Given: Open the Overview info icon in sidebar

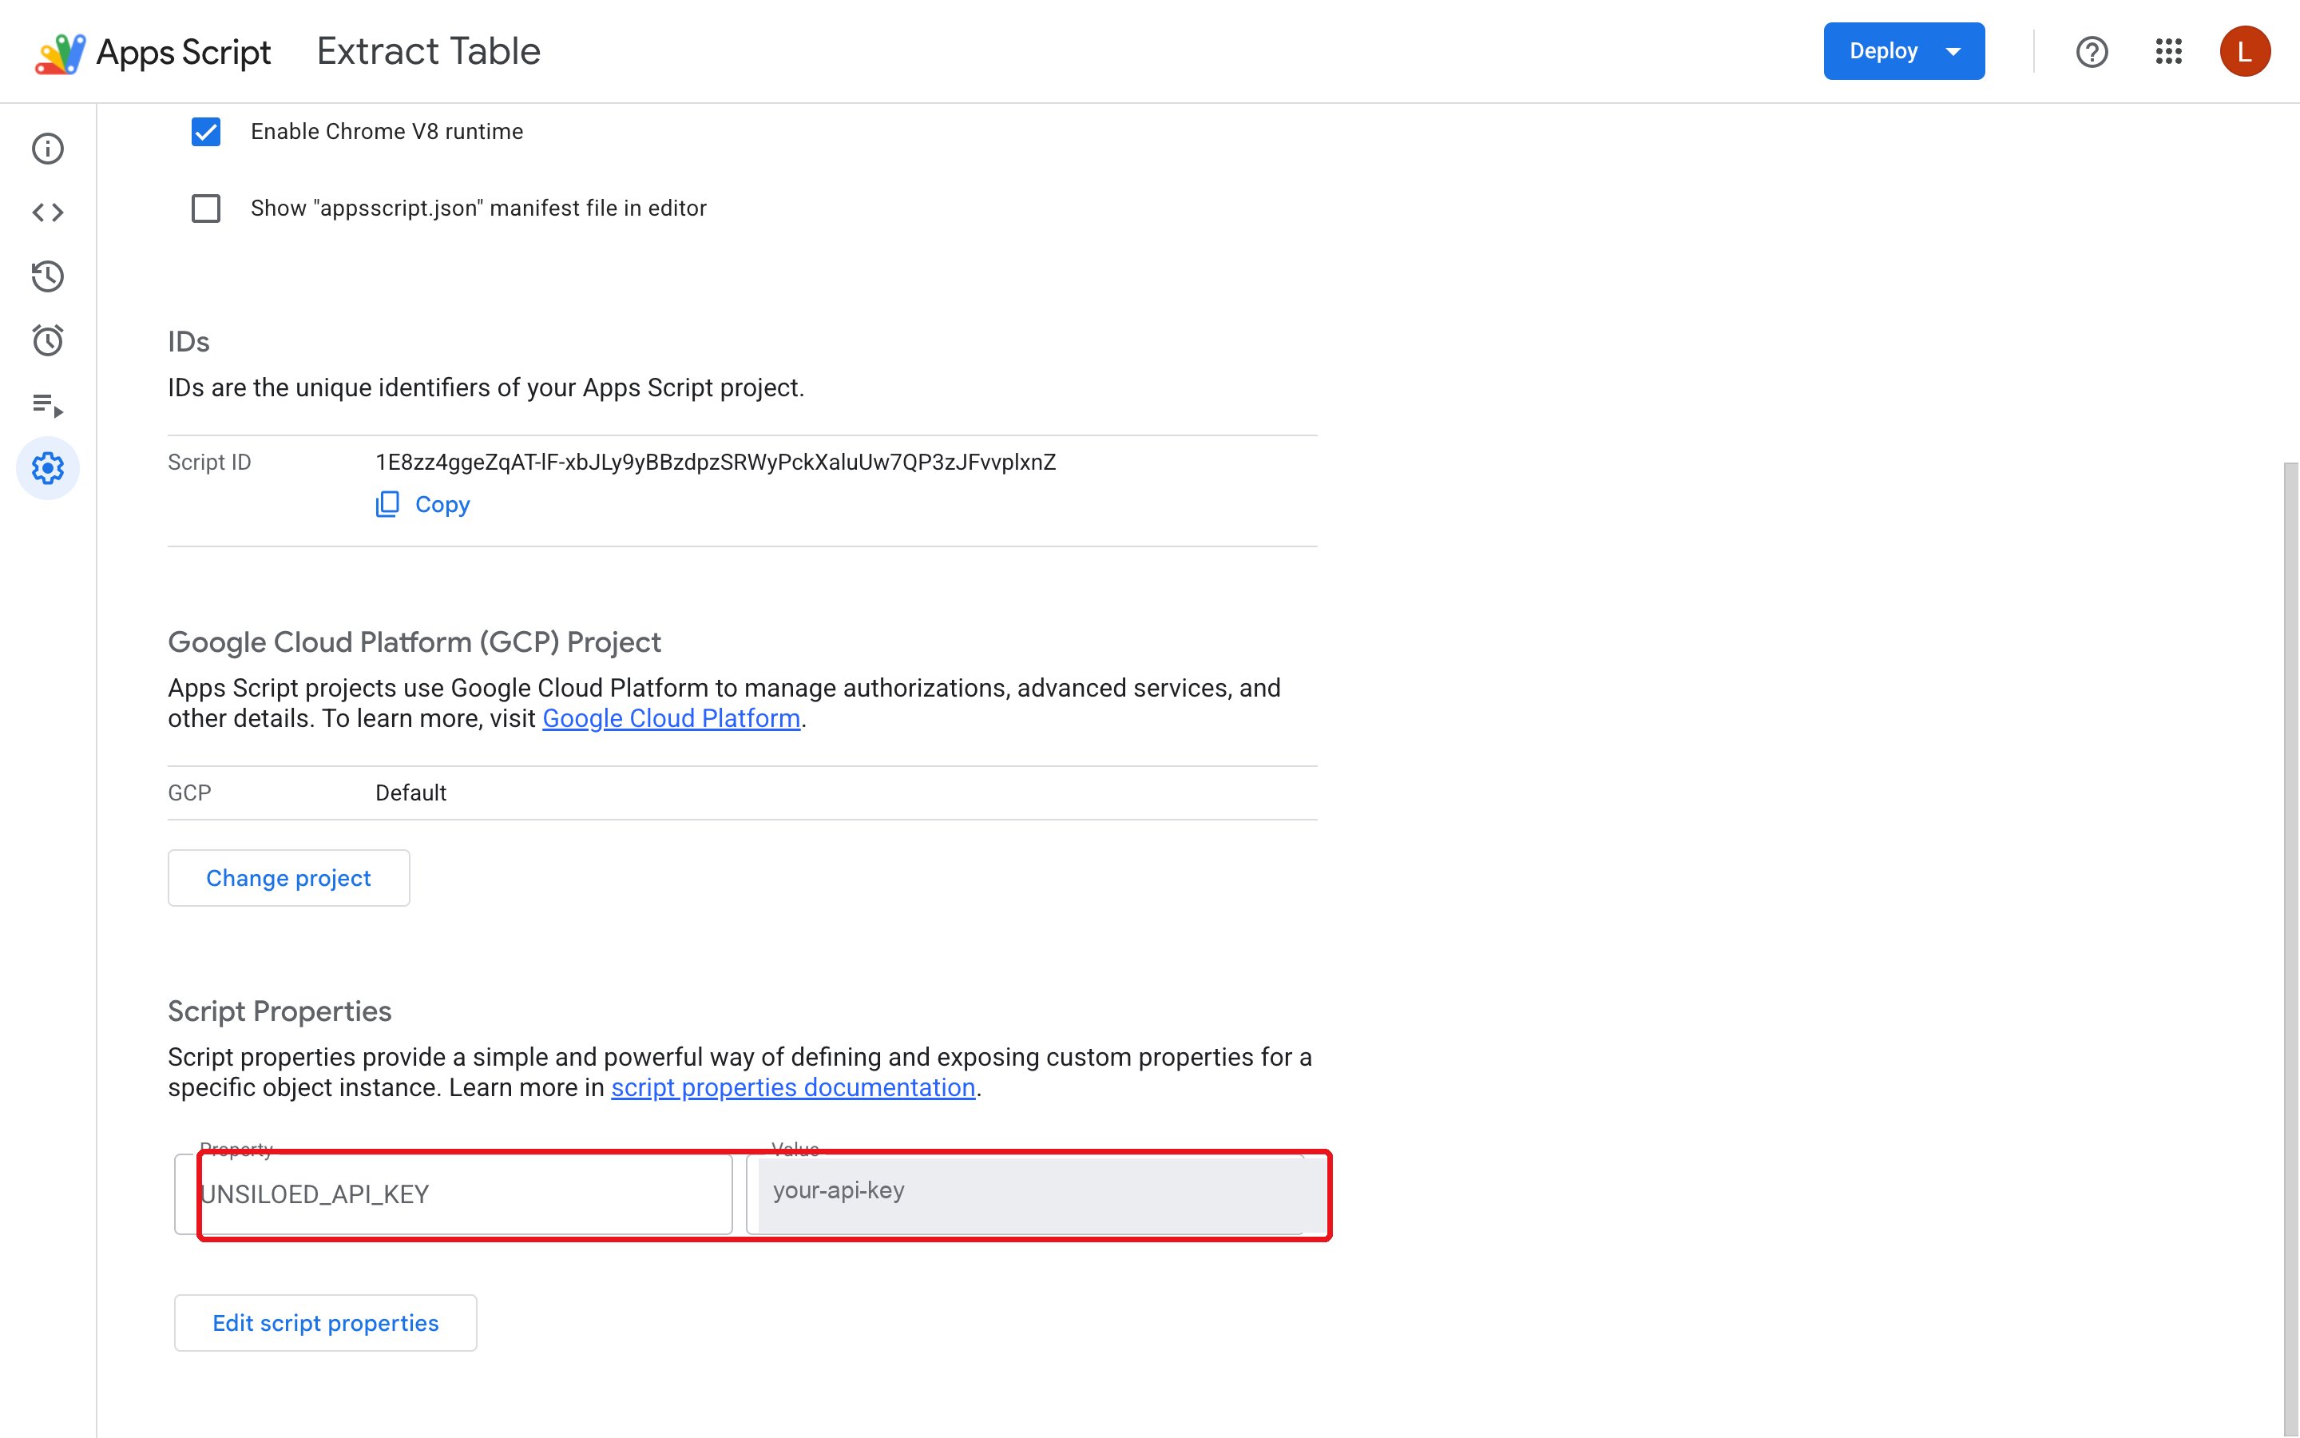Looking at the screenshot, I should tap(48, 149).
